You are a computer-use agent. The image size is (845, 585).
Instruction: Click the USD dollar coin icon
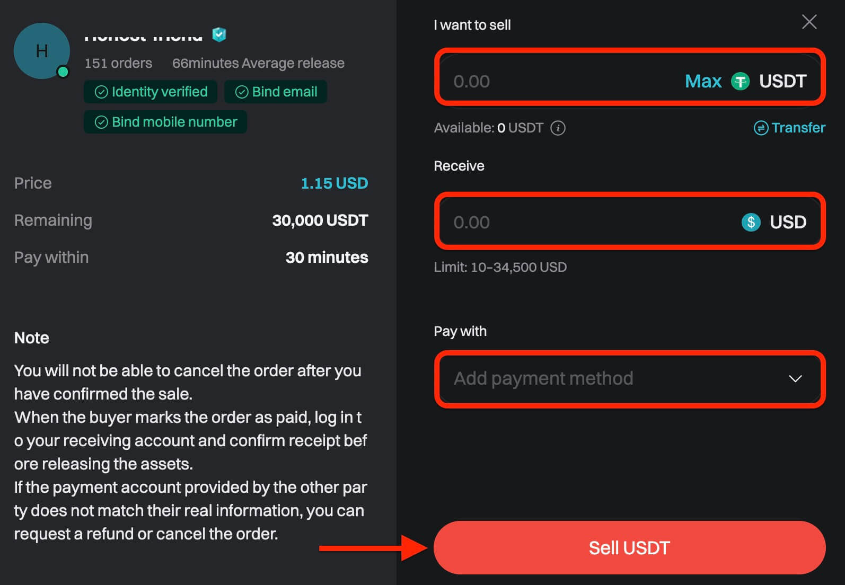pyautogui.click(x=751, y=222)
